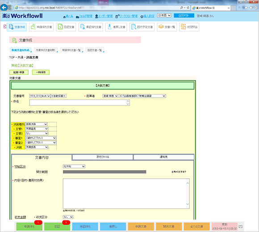Click the workflow management icon in header
Viewport: 259px width, 232px height.
117,17
